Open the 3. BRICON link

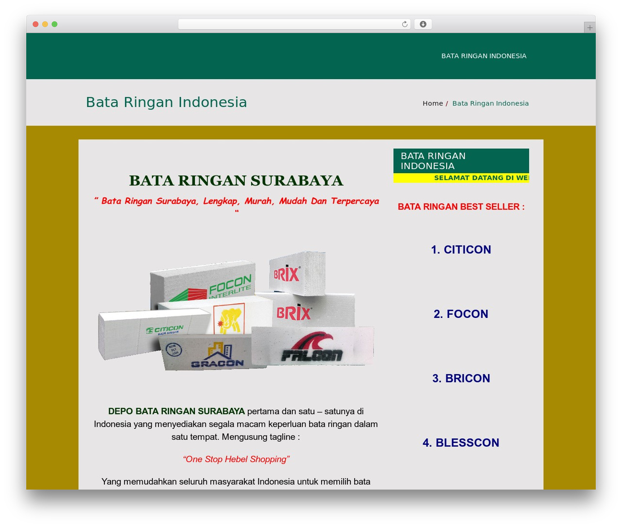coord(461,378)
